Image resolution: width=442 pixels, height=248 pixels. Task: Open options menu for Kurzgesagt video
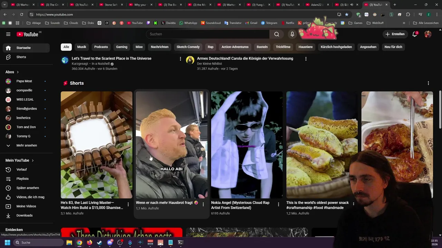(180, 59)
